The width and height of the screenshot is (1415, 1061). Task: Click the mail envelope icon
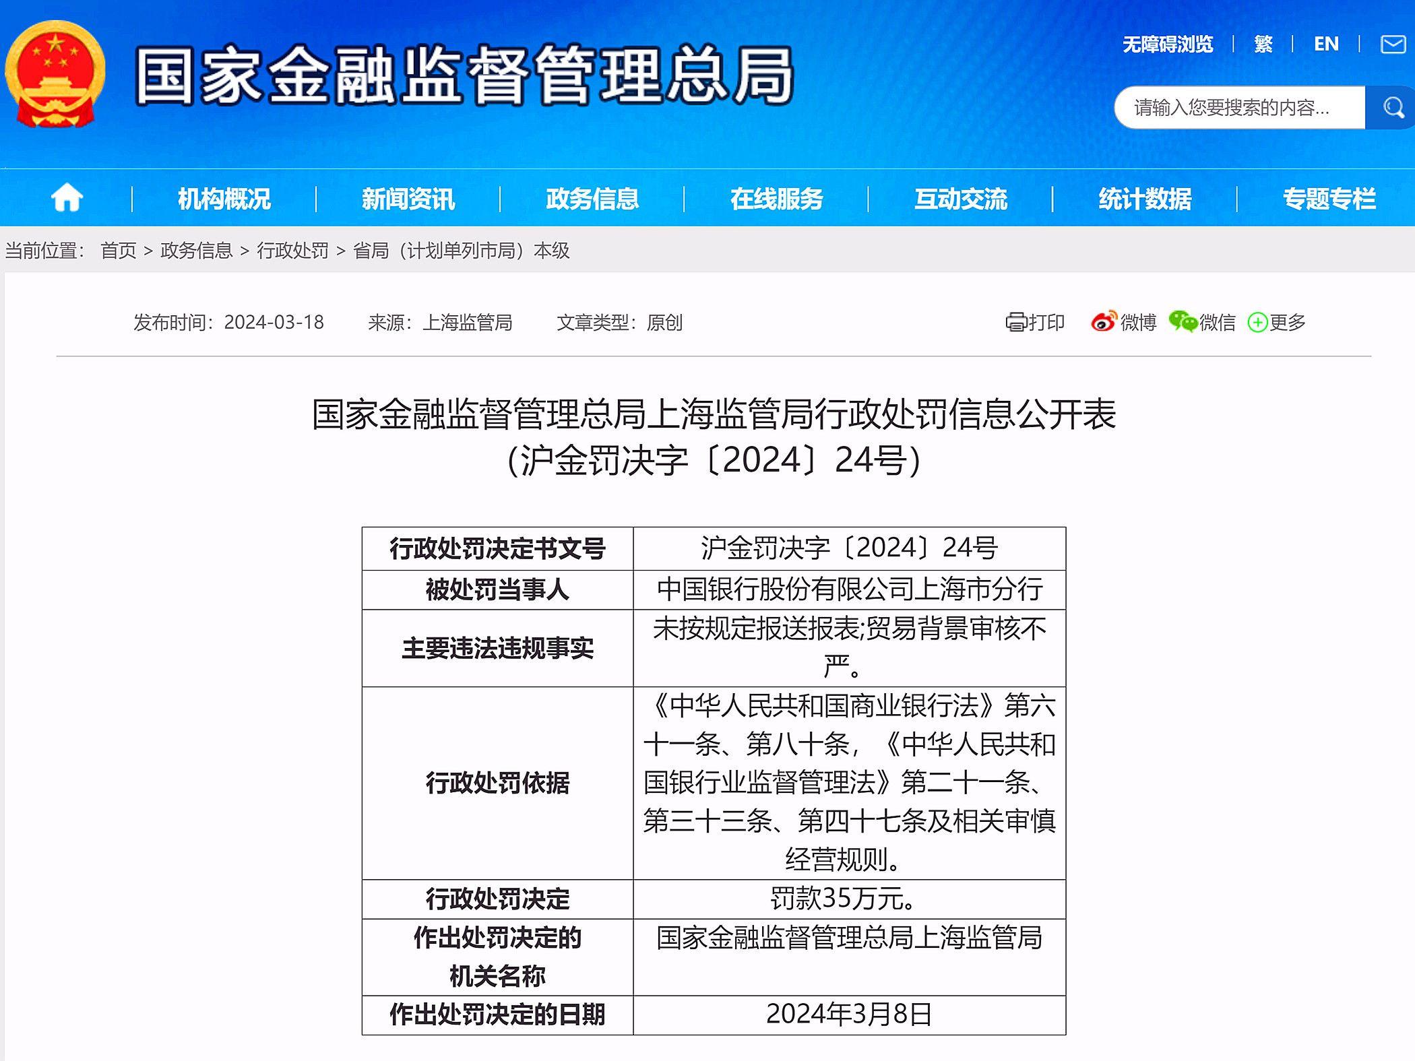pos(1392,44)
